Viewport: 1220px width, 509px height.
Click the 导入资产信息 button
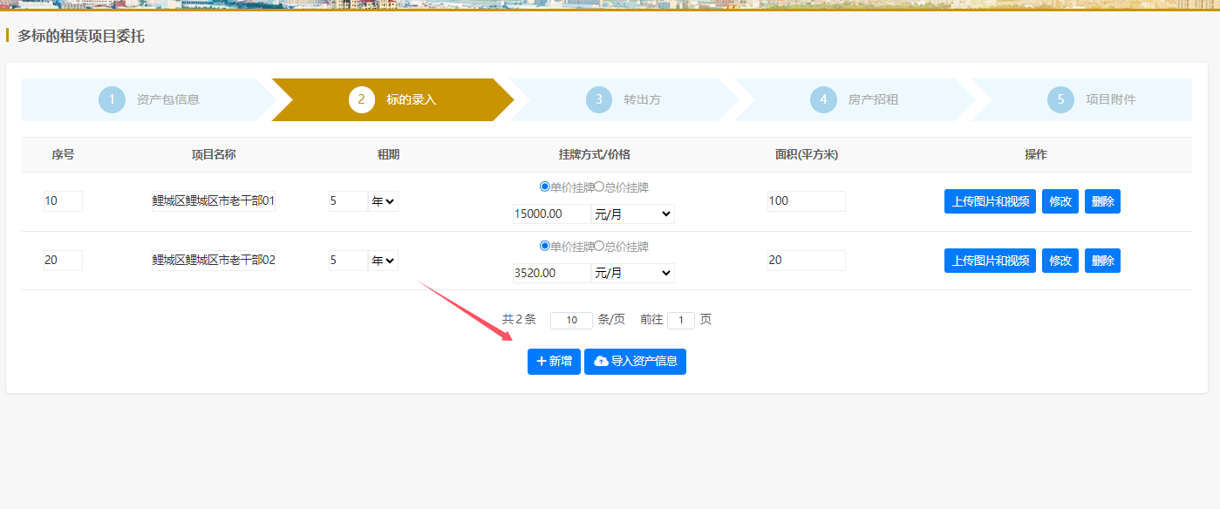click(635, 361)
